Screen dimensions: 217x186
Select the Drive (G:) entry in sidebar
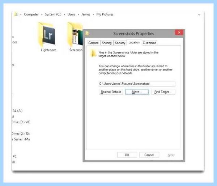coord(21,134)
